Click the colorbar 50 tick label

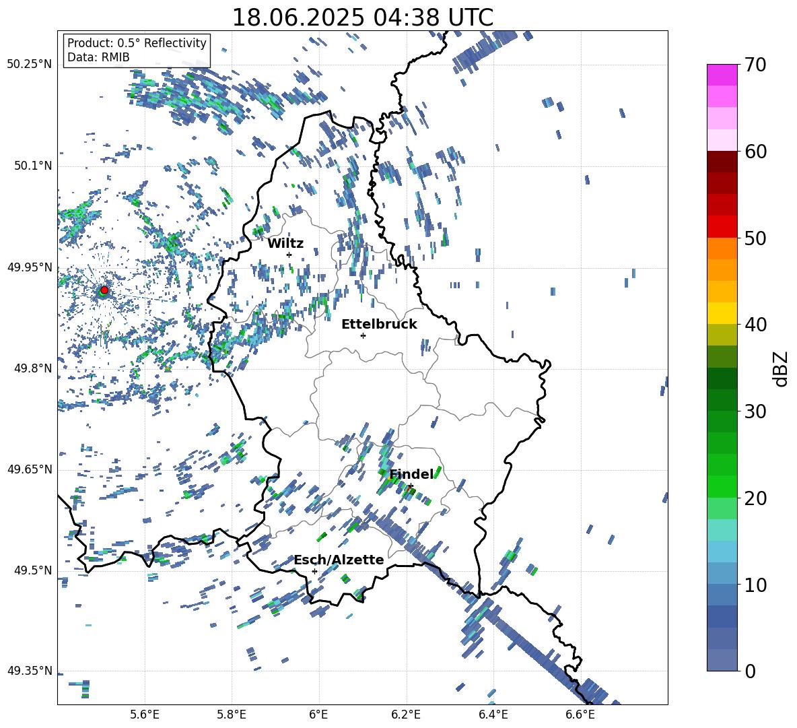click(x=755, y=238)
